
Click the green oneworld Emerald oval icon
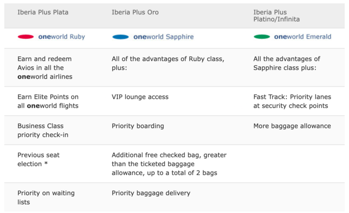click(262, 37)
